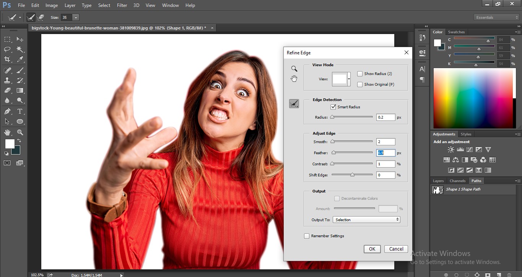Check the Remember Settings checkbox
The image size is (522, 277).
tap(307, 236)
